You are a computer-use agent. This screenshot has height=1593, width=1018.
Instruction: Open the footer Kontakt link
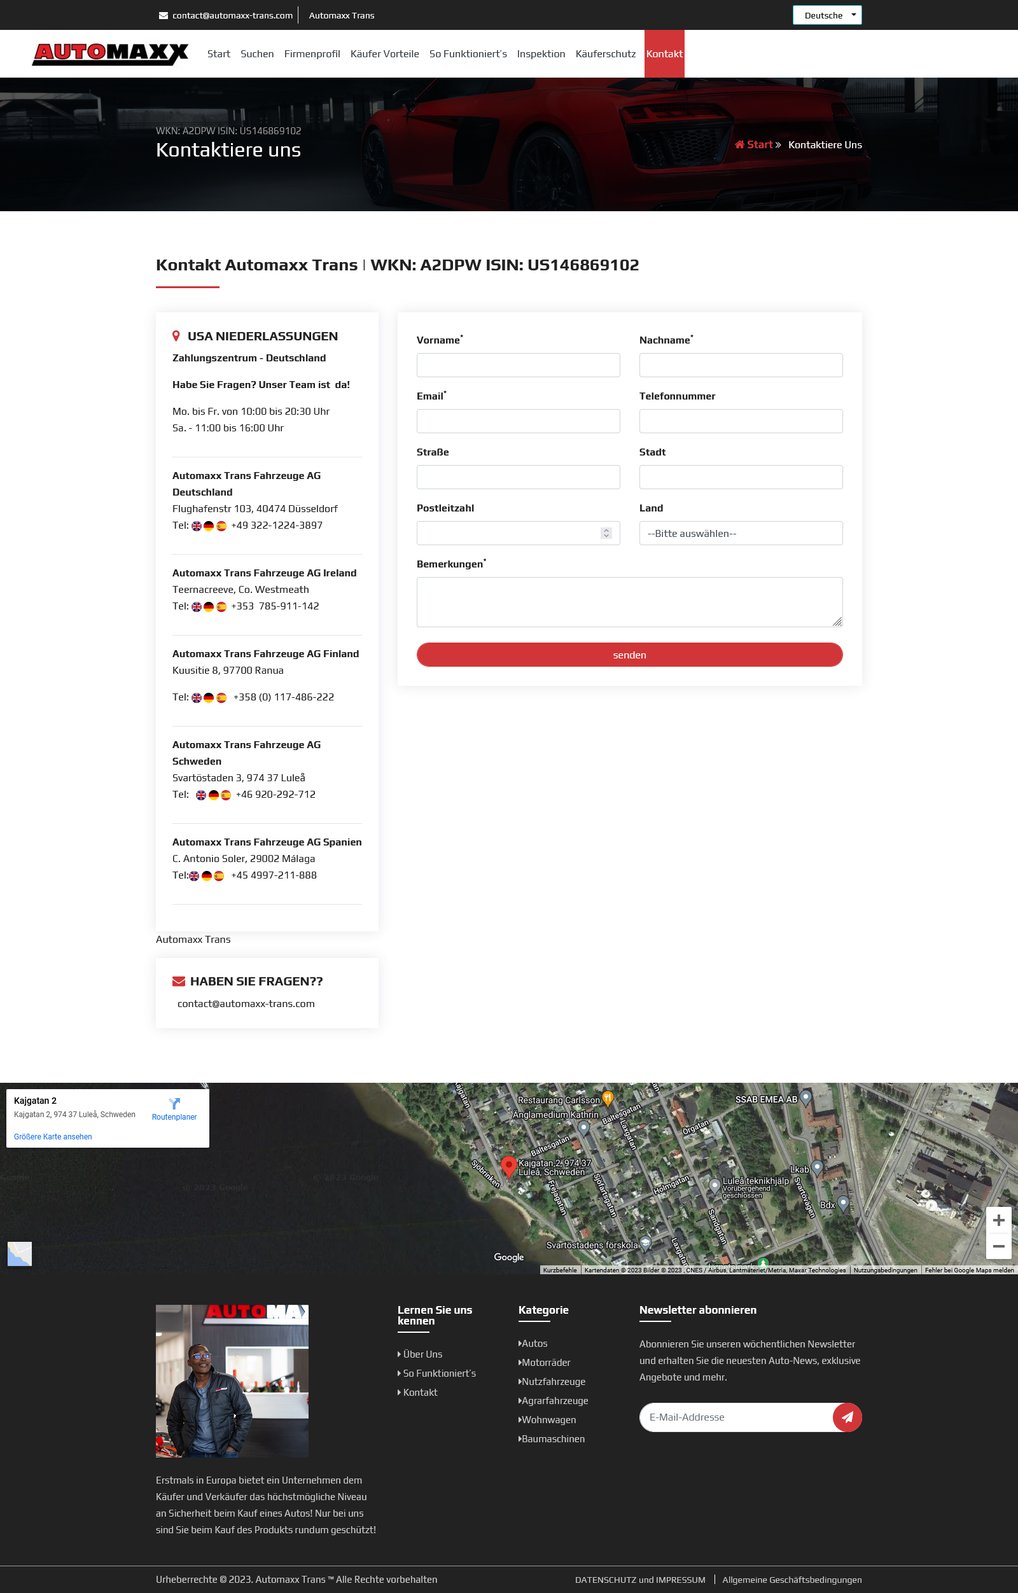click(420, 1393)
